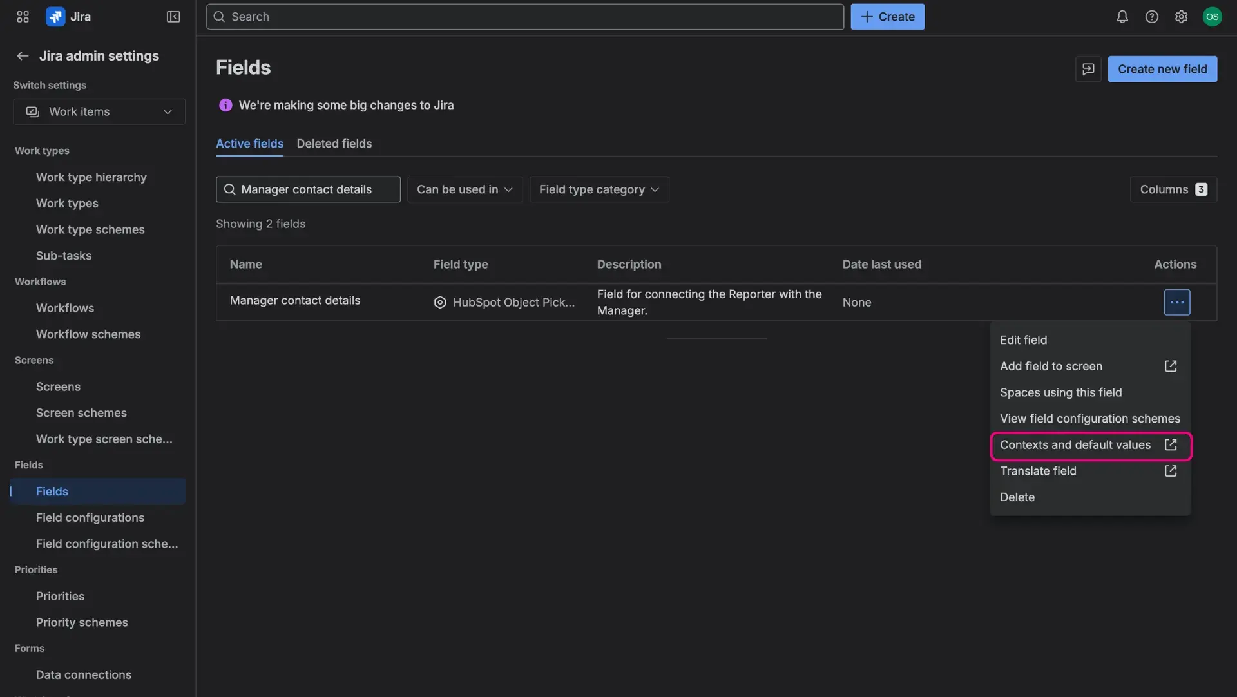Open the Jira admin settings gear icon

[1182, 16]
